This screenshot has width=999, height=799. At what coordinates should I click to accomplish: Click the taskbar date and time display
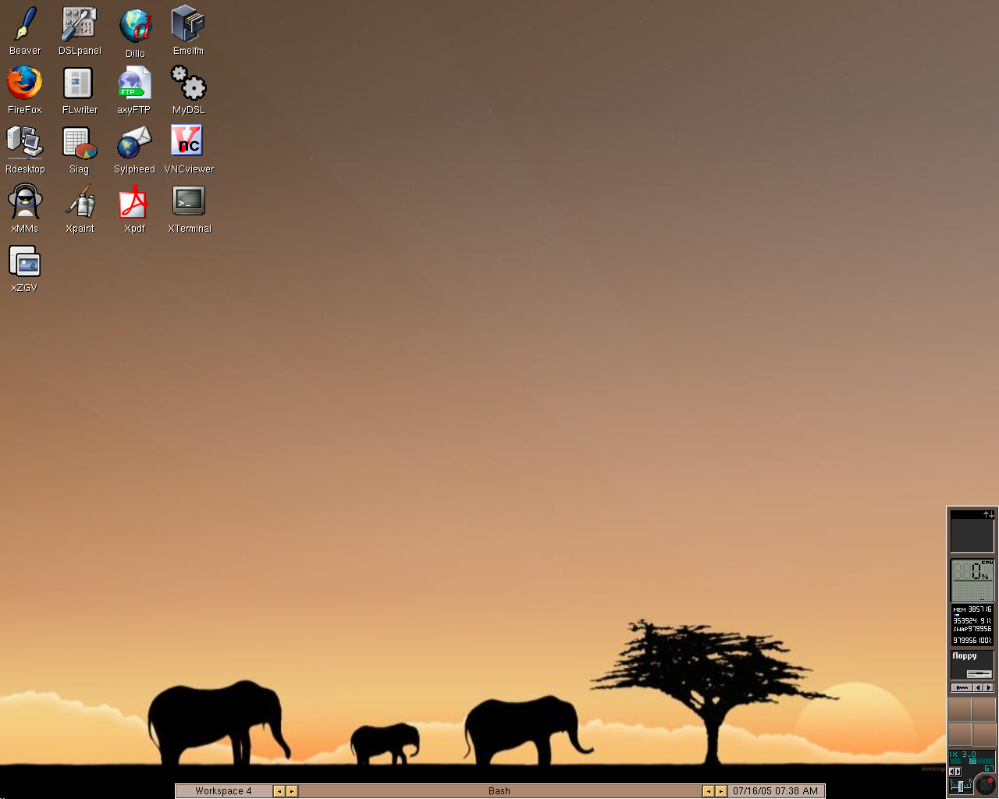click(776, 791)
